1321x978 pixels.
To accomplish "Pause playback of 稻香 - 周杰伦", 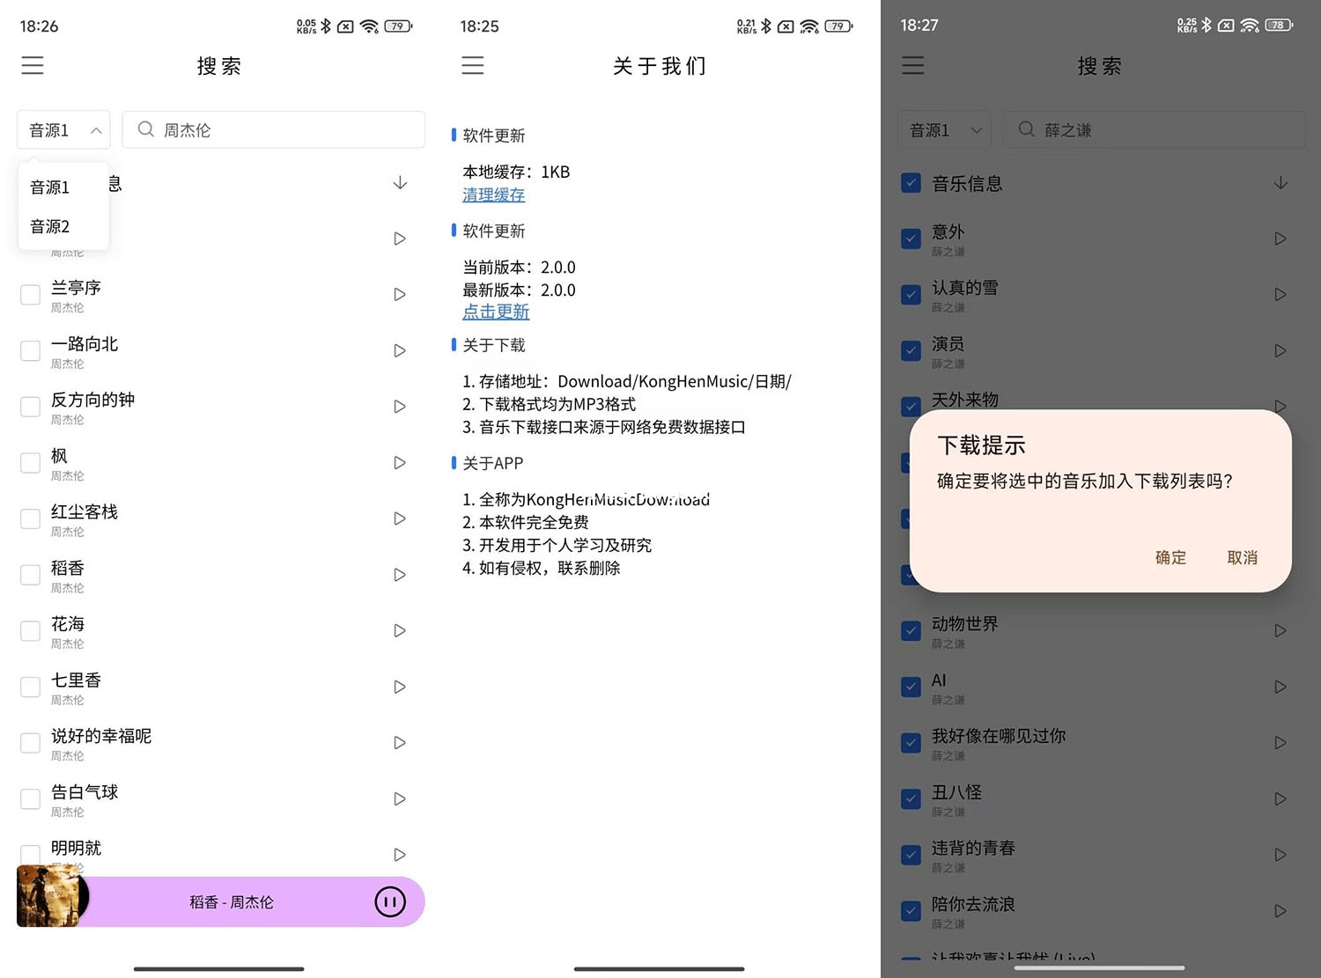I will point(389,901).
